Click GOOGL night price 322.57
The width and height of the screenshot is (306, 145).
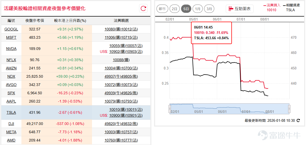click(35, 29)
